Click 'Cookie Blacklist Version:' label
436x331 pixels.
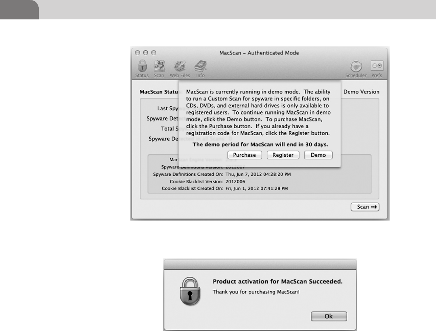coord(196,181)
